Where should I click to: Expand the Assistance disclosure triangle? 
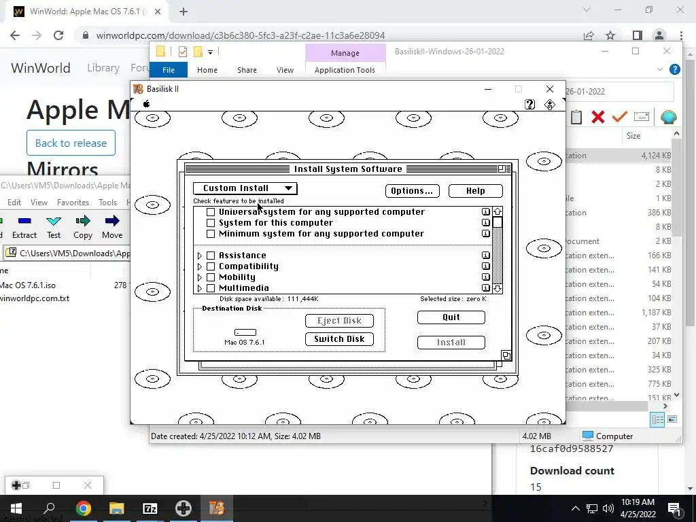[x=200, y=256]
